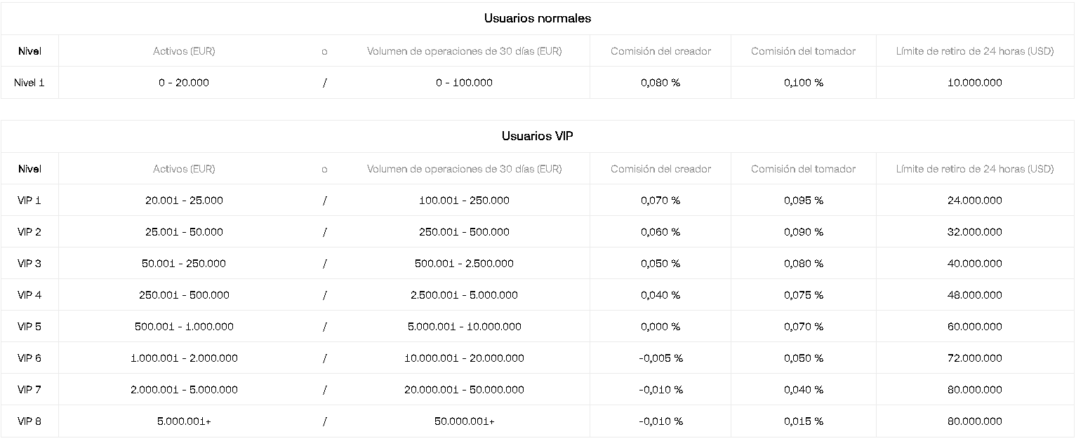Click the "50.000.001+" volume cell
Viewport: 1076px width, 441px height.
tap(464, 421)
